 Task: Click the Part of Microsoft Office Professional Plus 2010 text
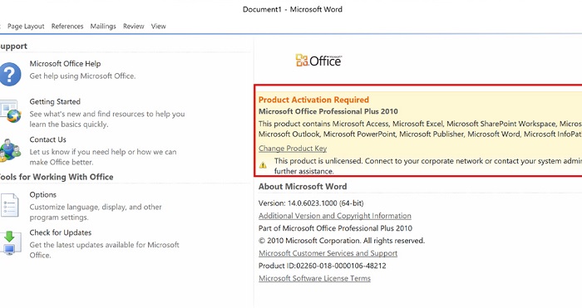335,228
